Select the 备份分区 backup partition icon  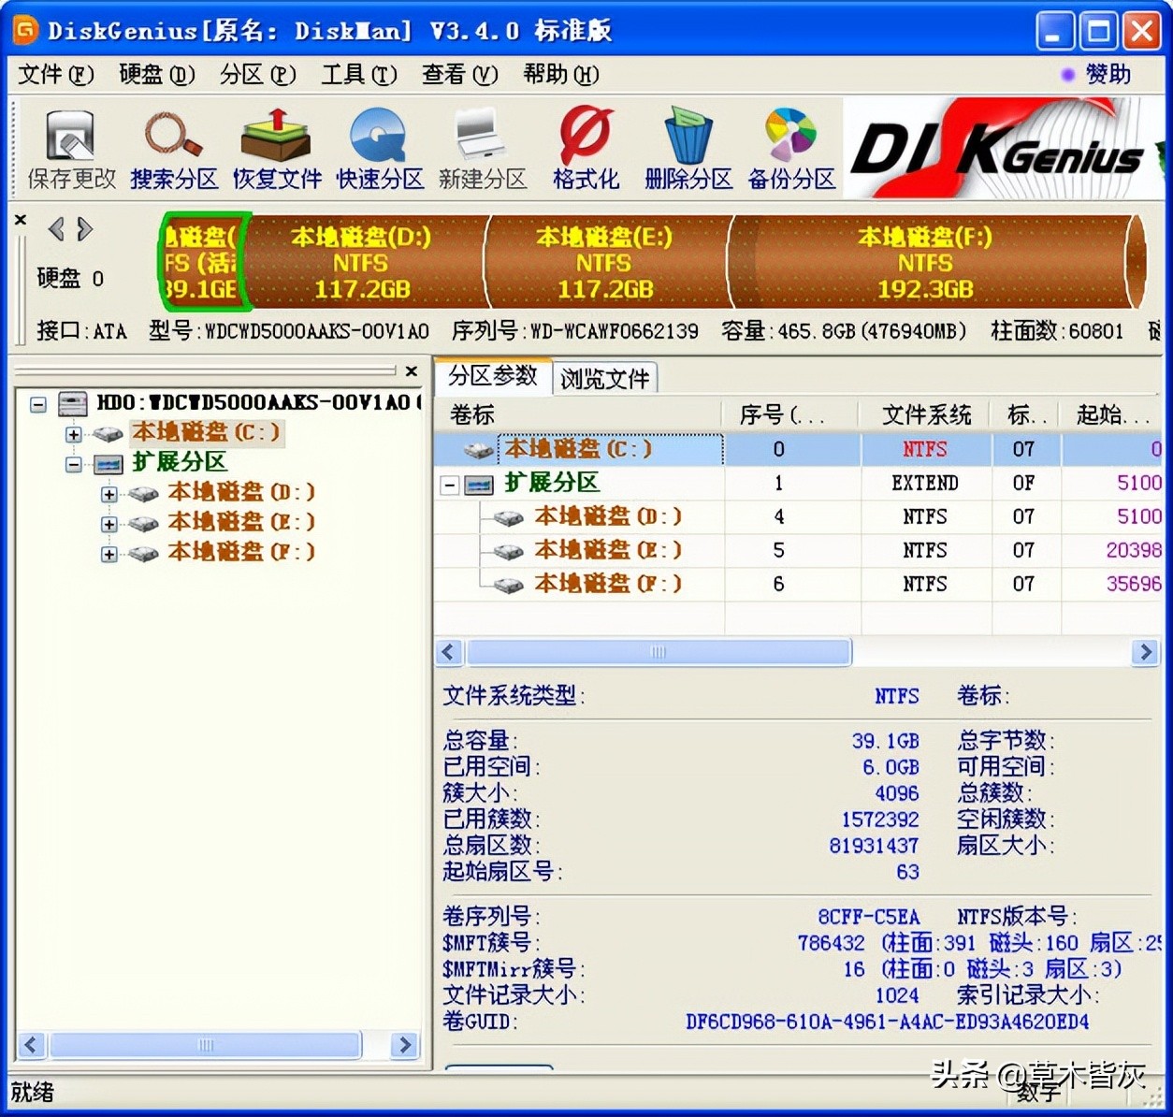[x=790, y=148]
